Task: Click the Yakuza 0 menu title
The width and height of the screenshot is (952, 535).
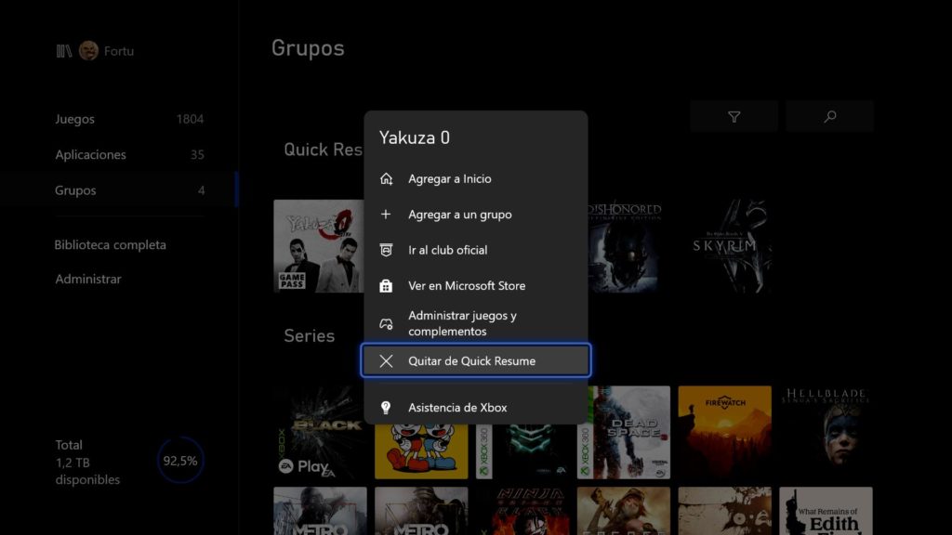Action: [x=415, y=137]
